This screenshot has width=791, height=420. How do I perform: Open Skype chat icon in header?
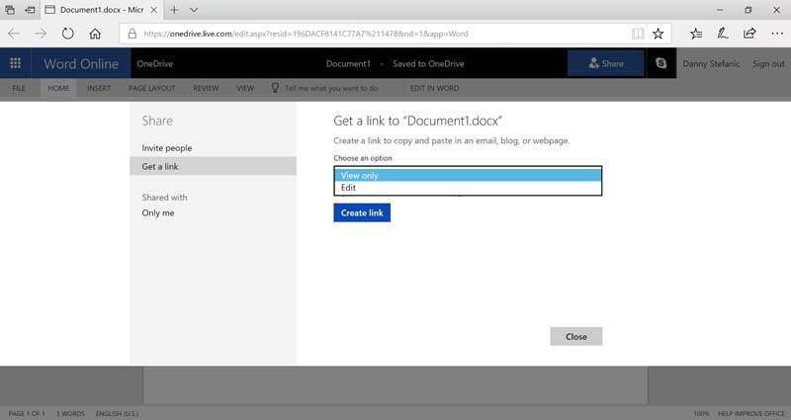(x=660, y=63)
